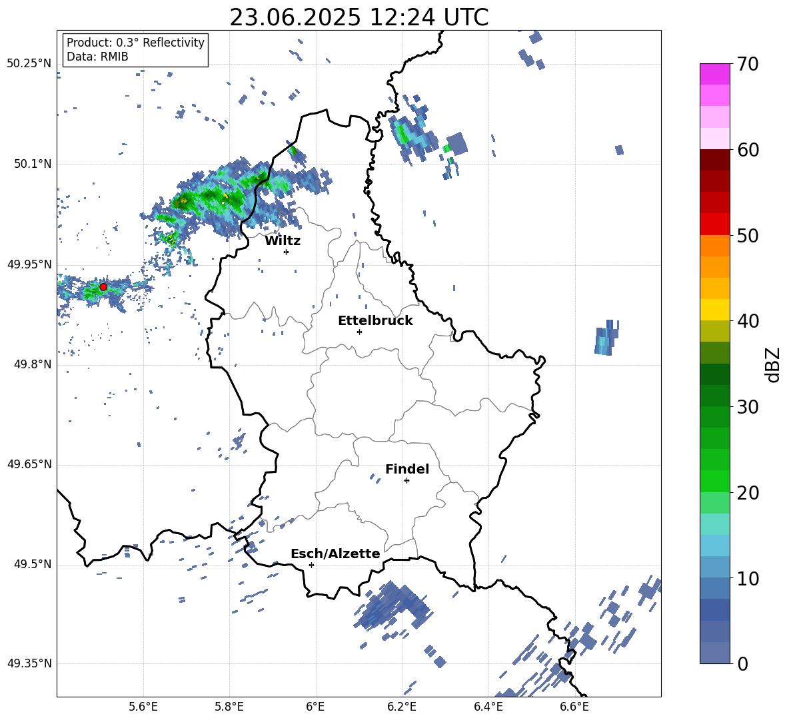Click the yellow colorbar segment above 40

[x=714, y=310]
